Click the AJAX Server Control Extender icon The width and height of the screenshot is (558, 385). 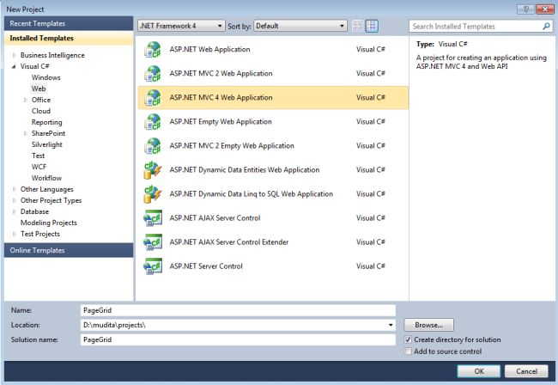[x=153, y=242]
